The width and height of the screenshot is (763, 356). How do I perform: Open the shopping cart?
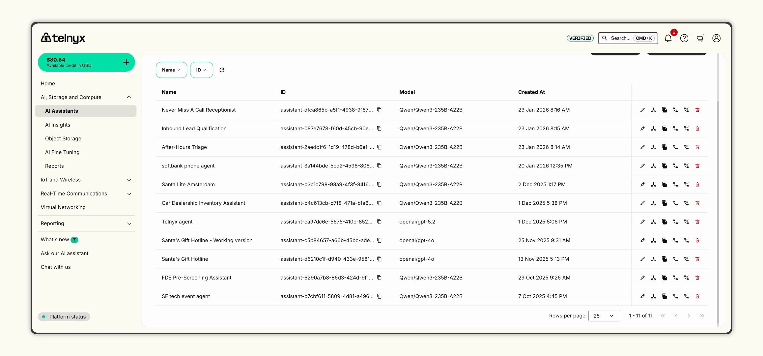[700, 38]
